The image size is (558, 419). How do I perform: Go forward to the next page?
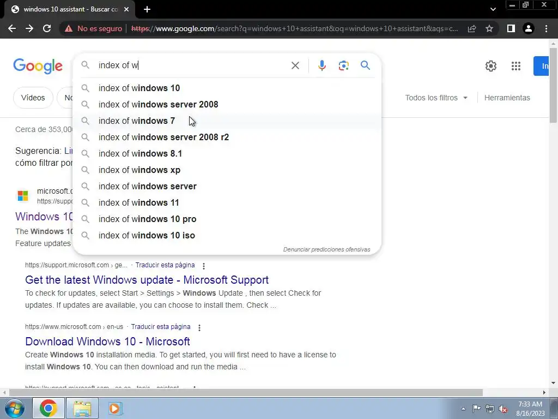click(x=29, y=28)
